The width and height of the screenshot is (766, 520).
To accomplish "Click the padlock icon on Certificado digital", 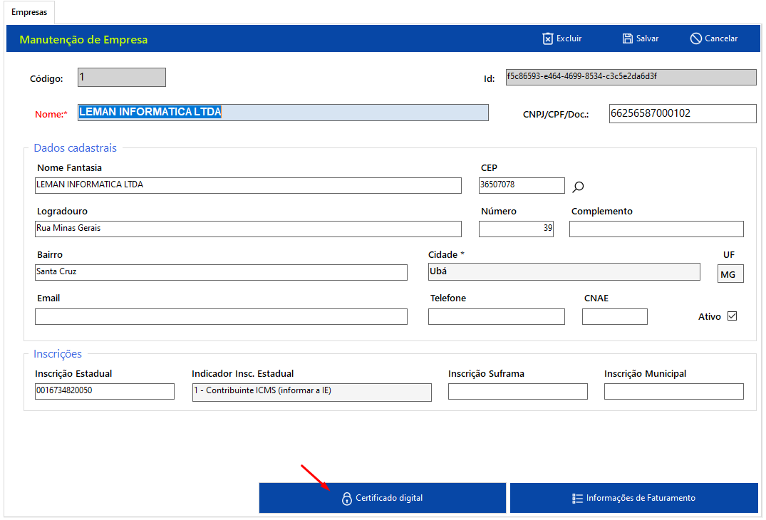I will [x=347, y=498].
